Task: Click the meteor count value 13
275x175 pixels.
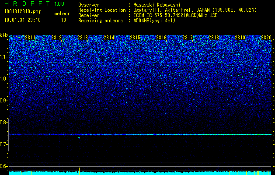Action: [x=63, y=20]
